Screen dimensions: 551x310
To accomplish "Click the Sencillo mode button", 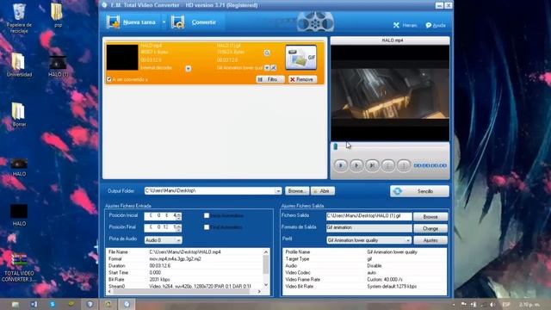I will tap(419, 191).
